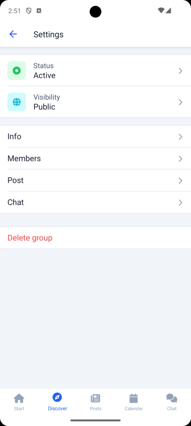Tap the back arrow icon
Viewport: 191px width, 426px height.
[13, 34]
